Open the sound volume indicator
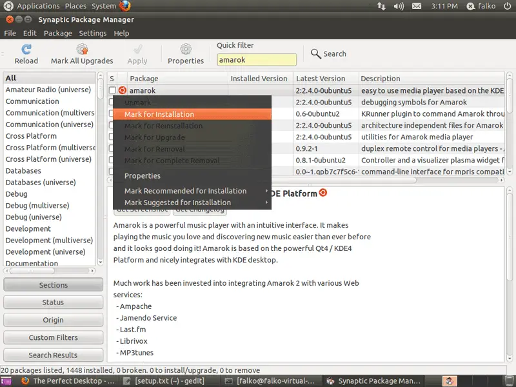Viewport: 516px width, 387px height. 399,6
